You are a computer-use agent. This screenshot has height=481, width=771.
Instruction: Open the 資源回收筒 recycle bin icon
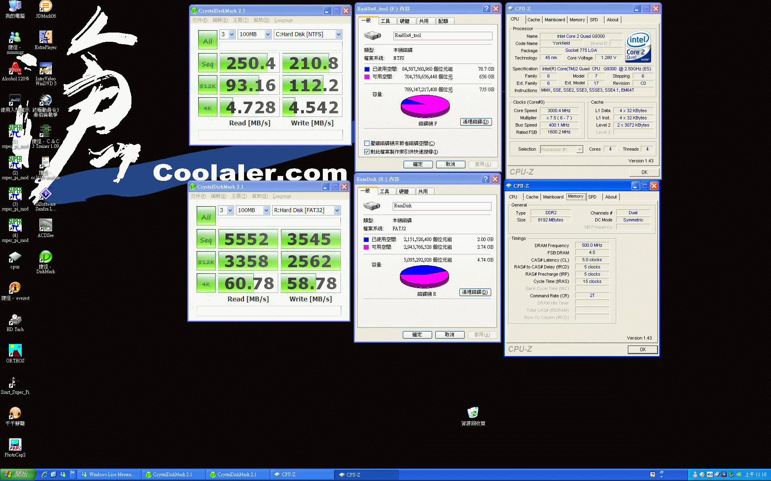click(473, 416)
